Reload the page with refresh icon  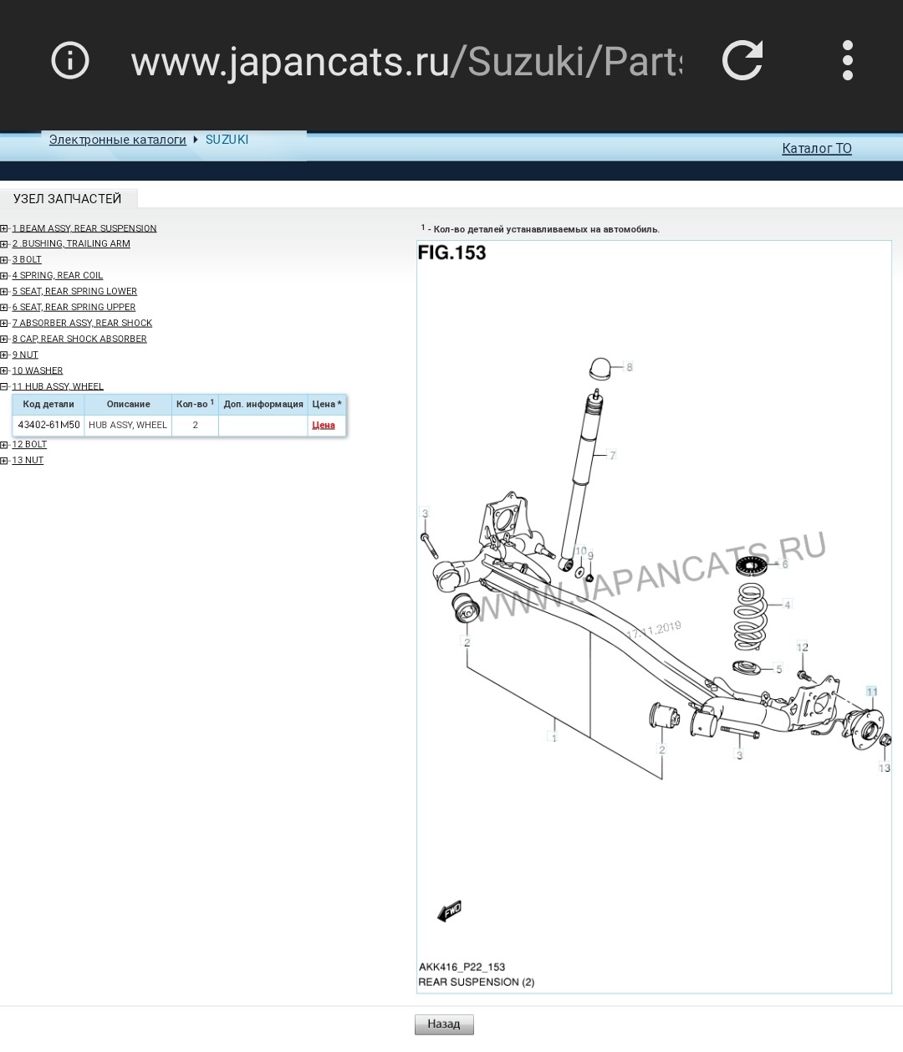point(742,60)
